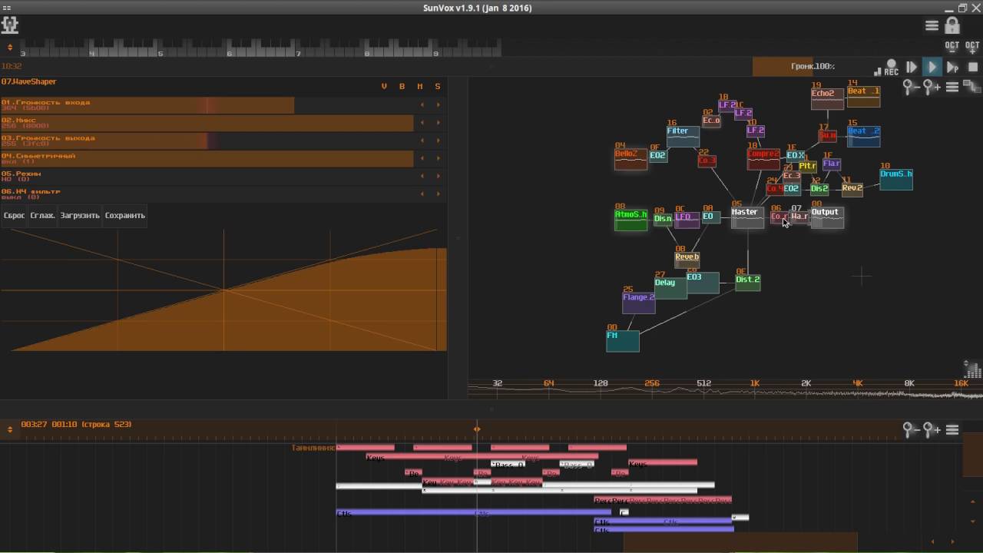
Task: Toggle S solo option in WaveShaper header
Action: pos(438,86)
